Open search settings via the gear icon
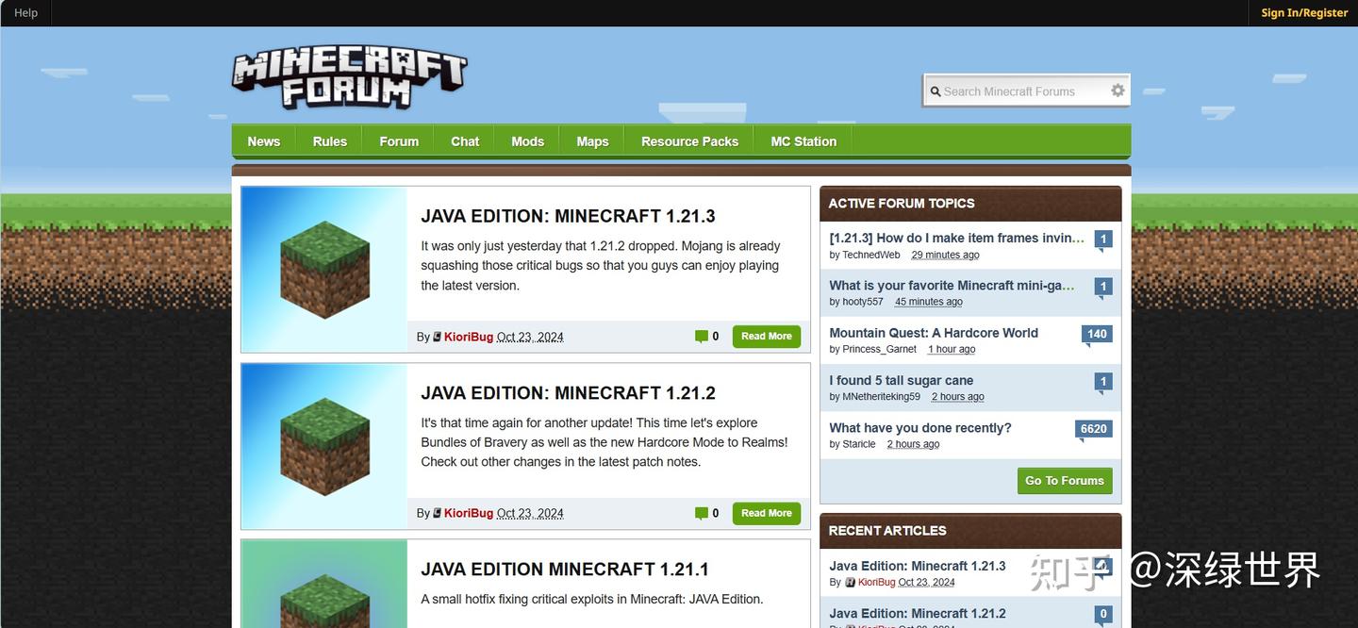The width and height of the screenshot is (1358, 628). pyautogui.click(x=1118, y=90)
